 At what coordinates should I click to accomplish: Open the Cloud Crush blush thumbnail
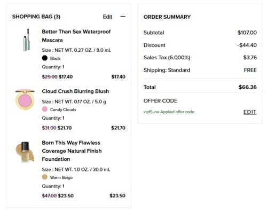pyautogui.click(x=25, y=99)
